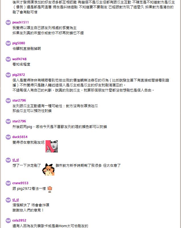The width and height of the screenshot is (181, 228).
Task: Click the pointing man emoticon image
Action: point(52,146)
